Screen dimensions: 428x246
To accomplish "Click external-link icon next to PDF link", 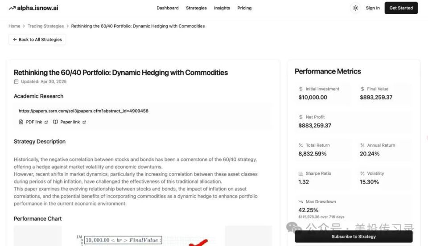I will (46, 122).
